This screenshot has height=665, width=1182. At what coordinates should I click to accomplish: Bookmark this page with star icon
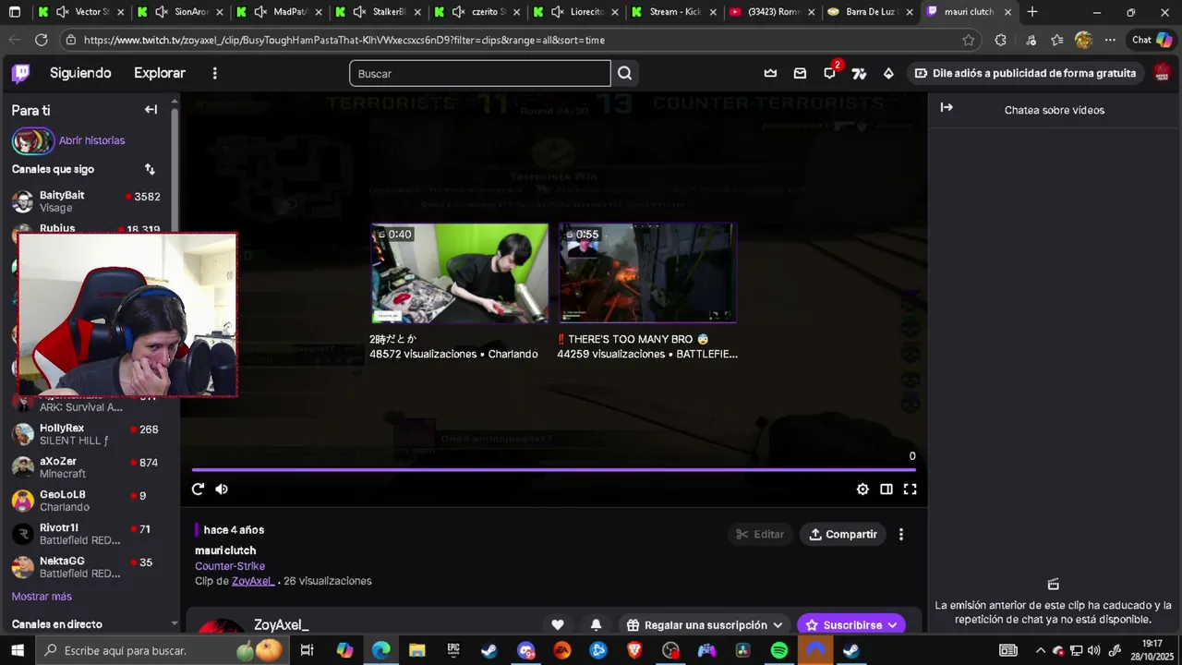(x=968, y=40)
